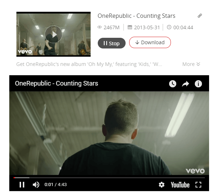
Task: Click the vevo watermark in the player
Action: [x=195, y=171]
